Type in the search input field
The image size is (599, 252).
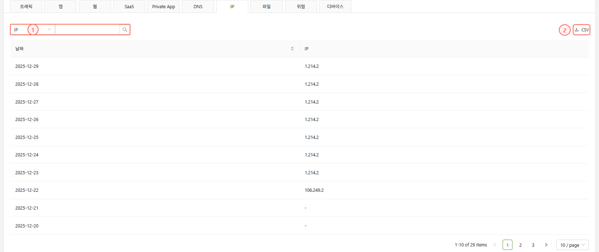click(x=87, y=30)
